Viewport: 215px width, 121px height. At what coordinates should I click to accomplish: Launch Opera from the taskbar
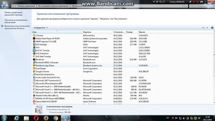pos(36,118)
